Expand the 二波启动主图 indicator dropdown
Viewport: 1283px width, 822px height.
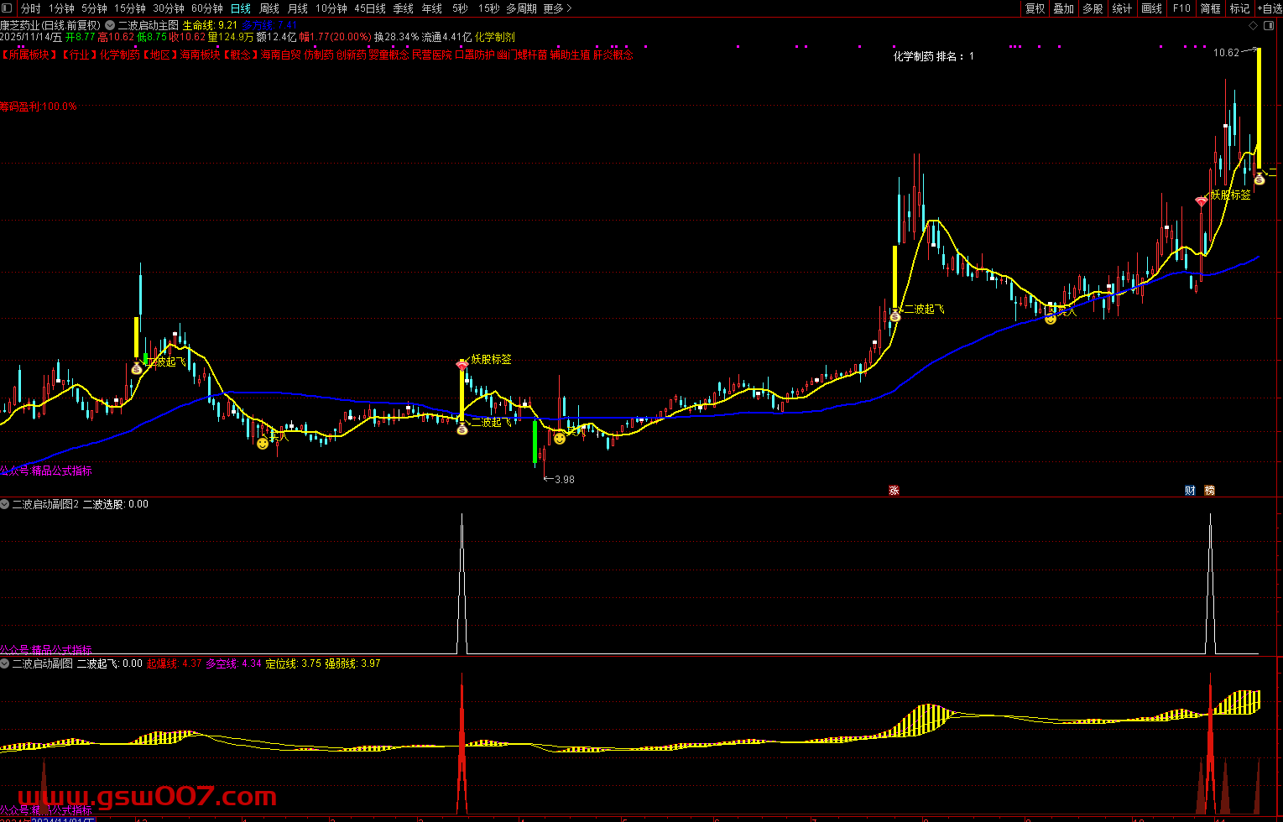110,25
